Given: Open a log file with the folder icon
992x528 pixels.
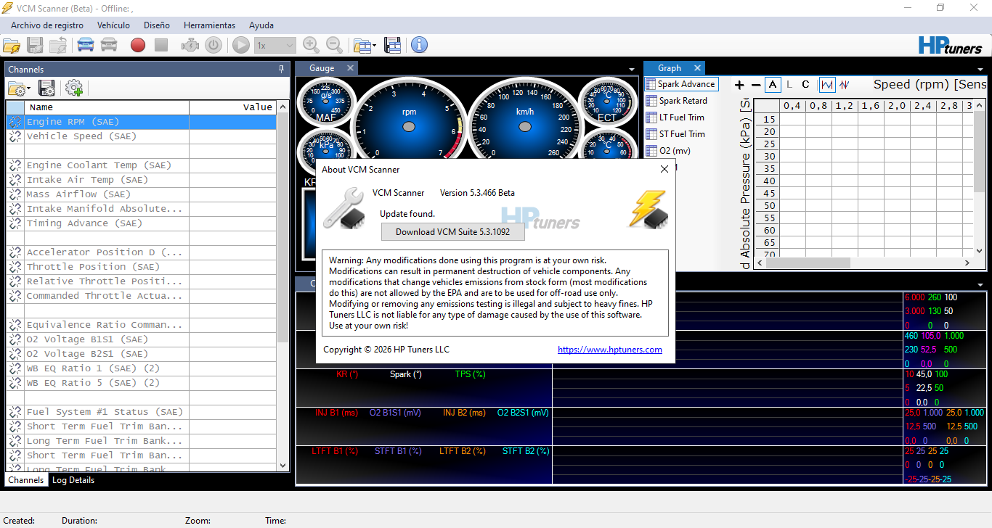Looking at the screenshot, I should 12,45.
